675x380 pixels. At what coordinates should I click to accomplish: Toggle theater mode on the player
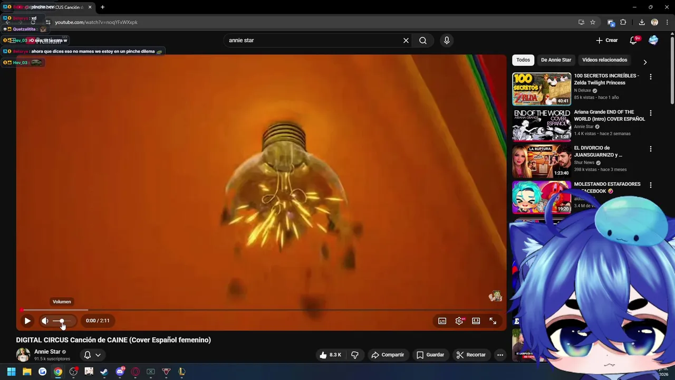pyautogui.click(x=476, y=320)
